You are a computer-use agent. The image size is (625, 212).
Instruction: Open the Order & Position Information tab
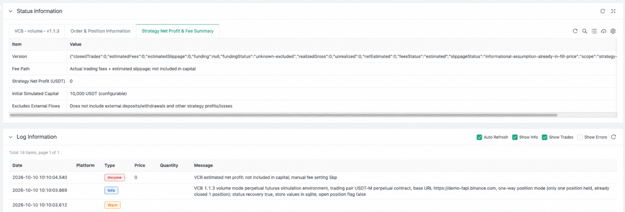click(x=100, y=31)
